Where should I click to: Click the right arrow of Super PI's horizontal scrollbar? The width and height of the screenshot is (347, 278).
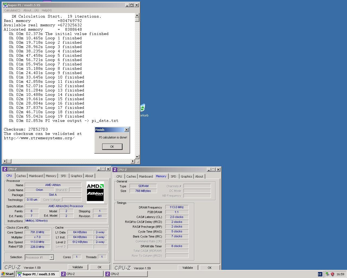(133, 161)
